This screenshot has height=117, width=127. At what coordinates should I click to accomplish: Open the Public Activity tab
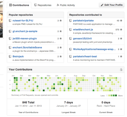[x=66, y=5]
